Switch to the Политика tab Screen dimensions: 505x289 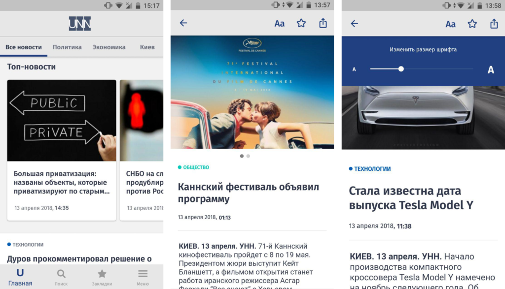coord(67,47)
